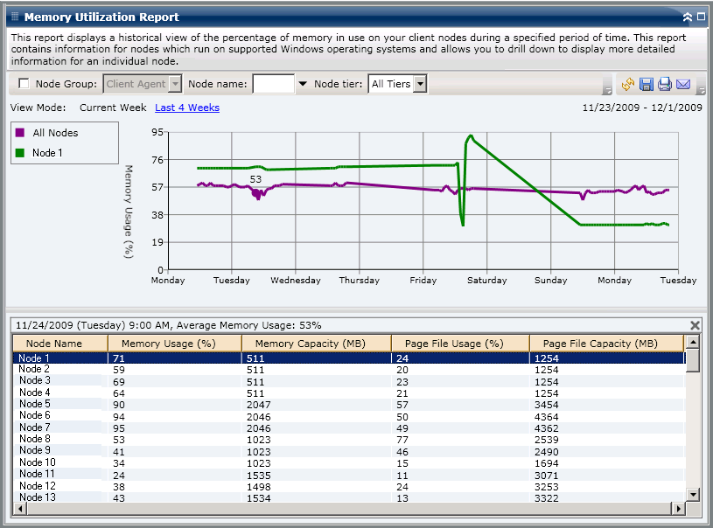Viewport: 713px width, 528px height.
Task: Switch view to Last 4 Weeks
Action: coord(187,108)
